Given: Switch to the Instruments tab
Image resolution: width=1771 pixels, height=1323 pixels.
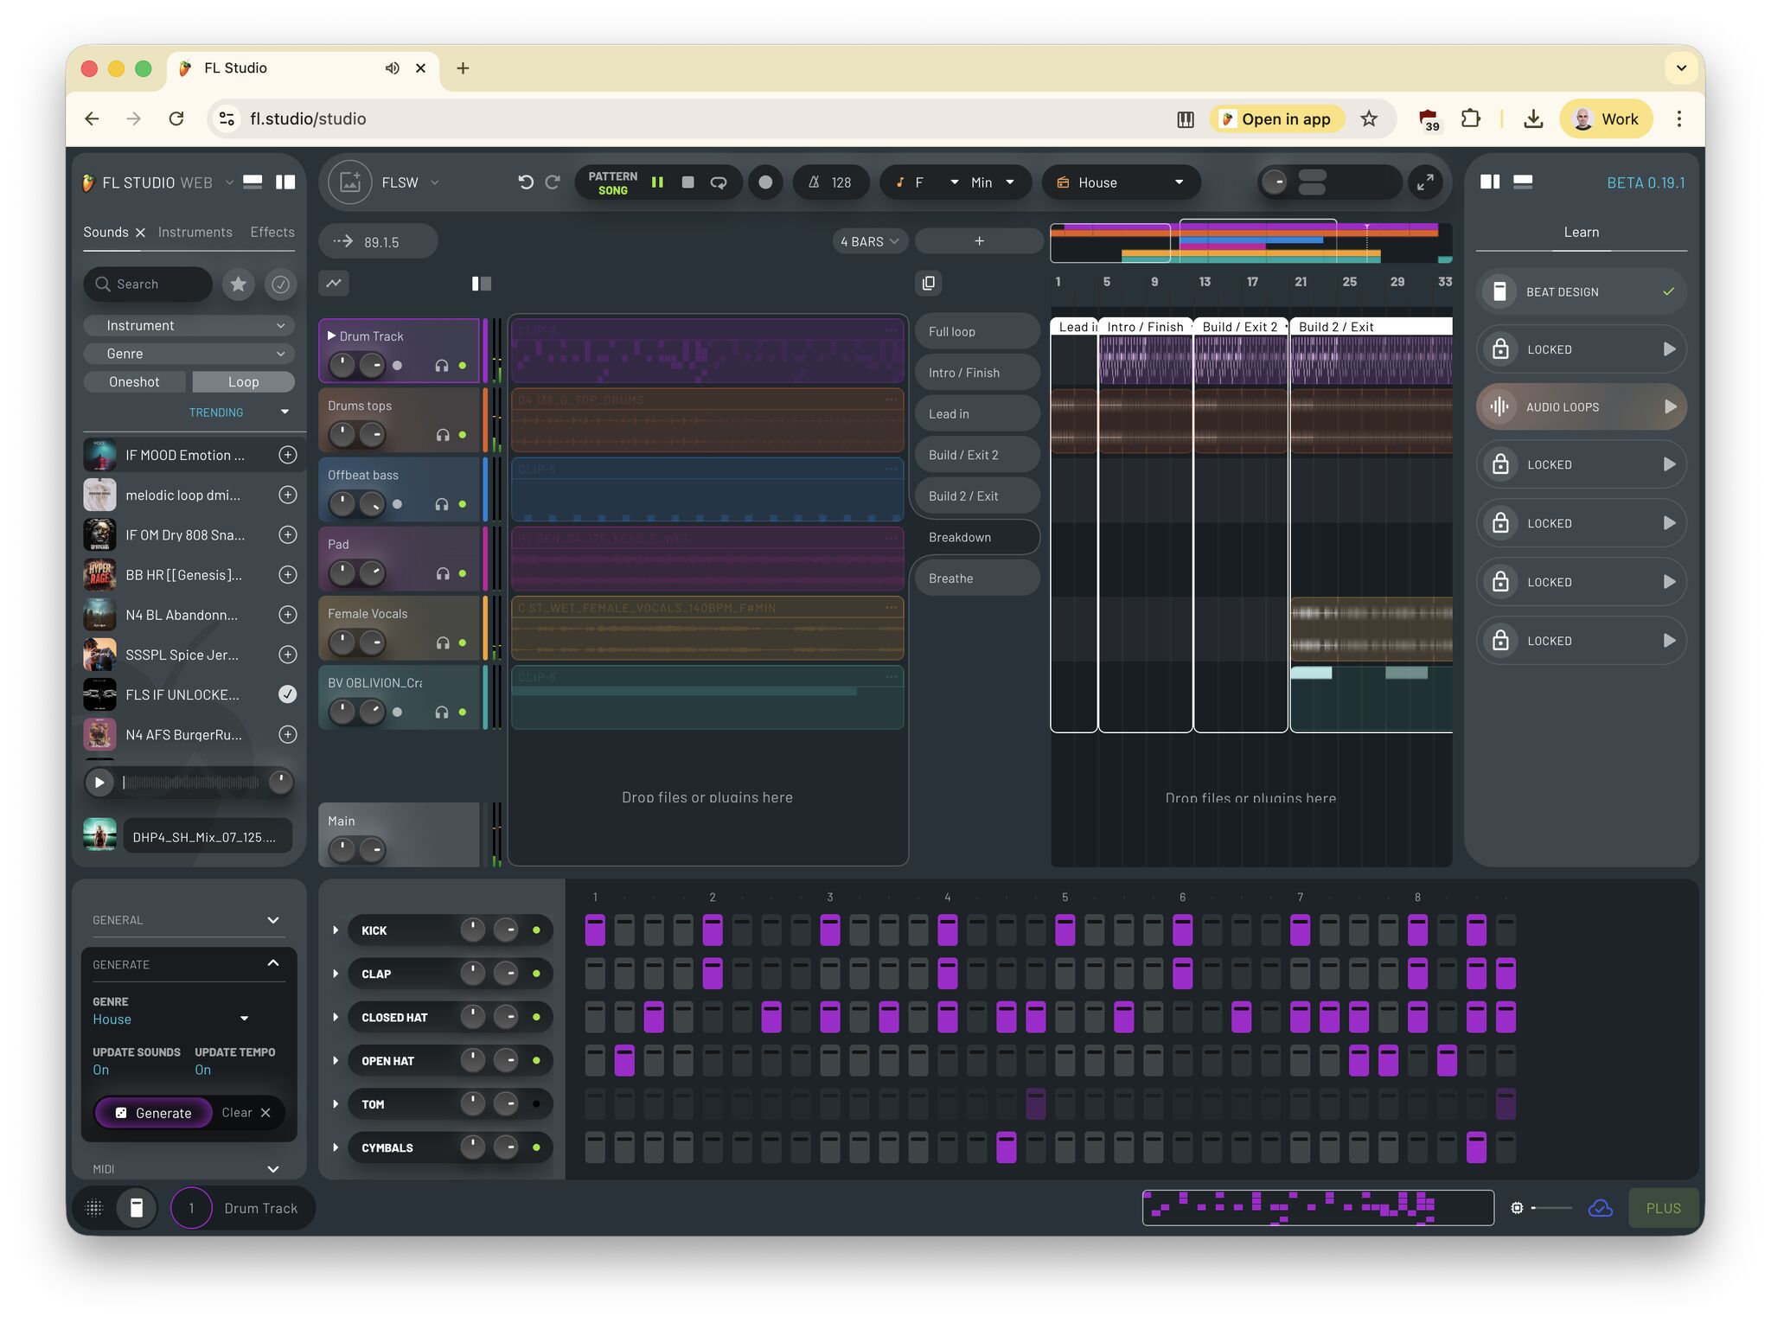Looking at the screenshot, I should [x=195, y=232].
